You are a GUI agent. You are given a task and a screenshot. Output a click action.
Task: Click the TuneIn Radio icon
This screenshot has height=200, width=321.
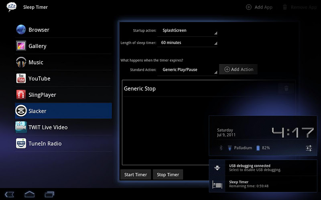click(21, 143)
